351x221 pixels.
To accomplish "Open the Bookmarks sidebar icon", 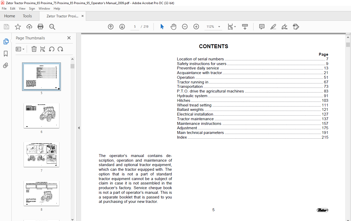I will pos(6,54).
